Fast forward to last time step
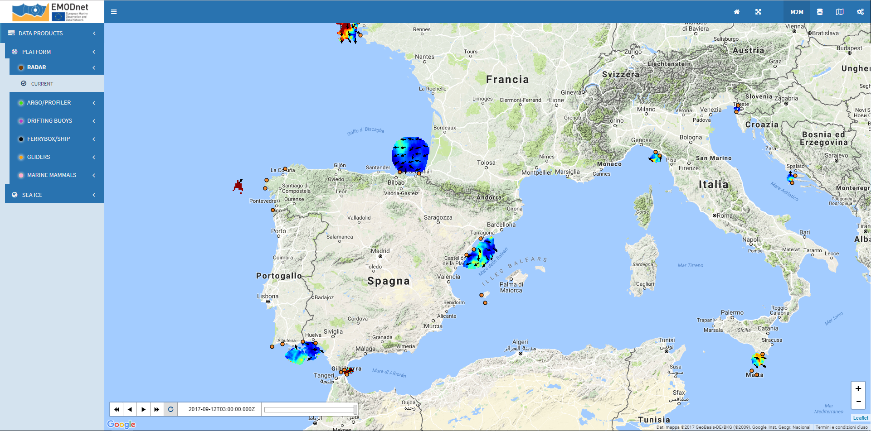This screenshot has width=871, height=431. click(157, 409)
